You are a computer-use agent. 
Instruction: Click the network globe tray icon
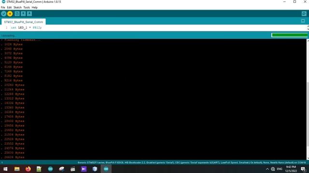[273, 169]
